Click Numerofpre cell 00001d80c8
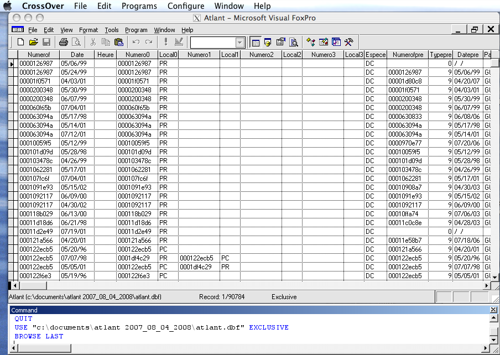500x355 pixels. coord(408,81)
